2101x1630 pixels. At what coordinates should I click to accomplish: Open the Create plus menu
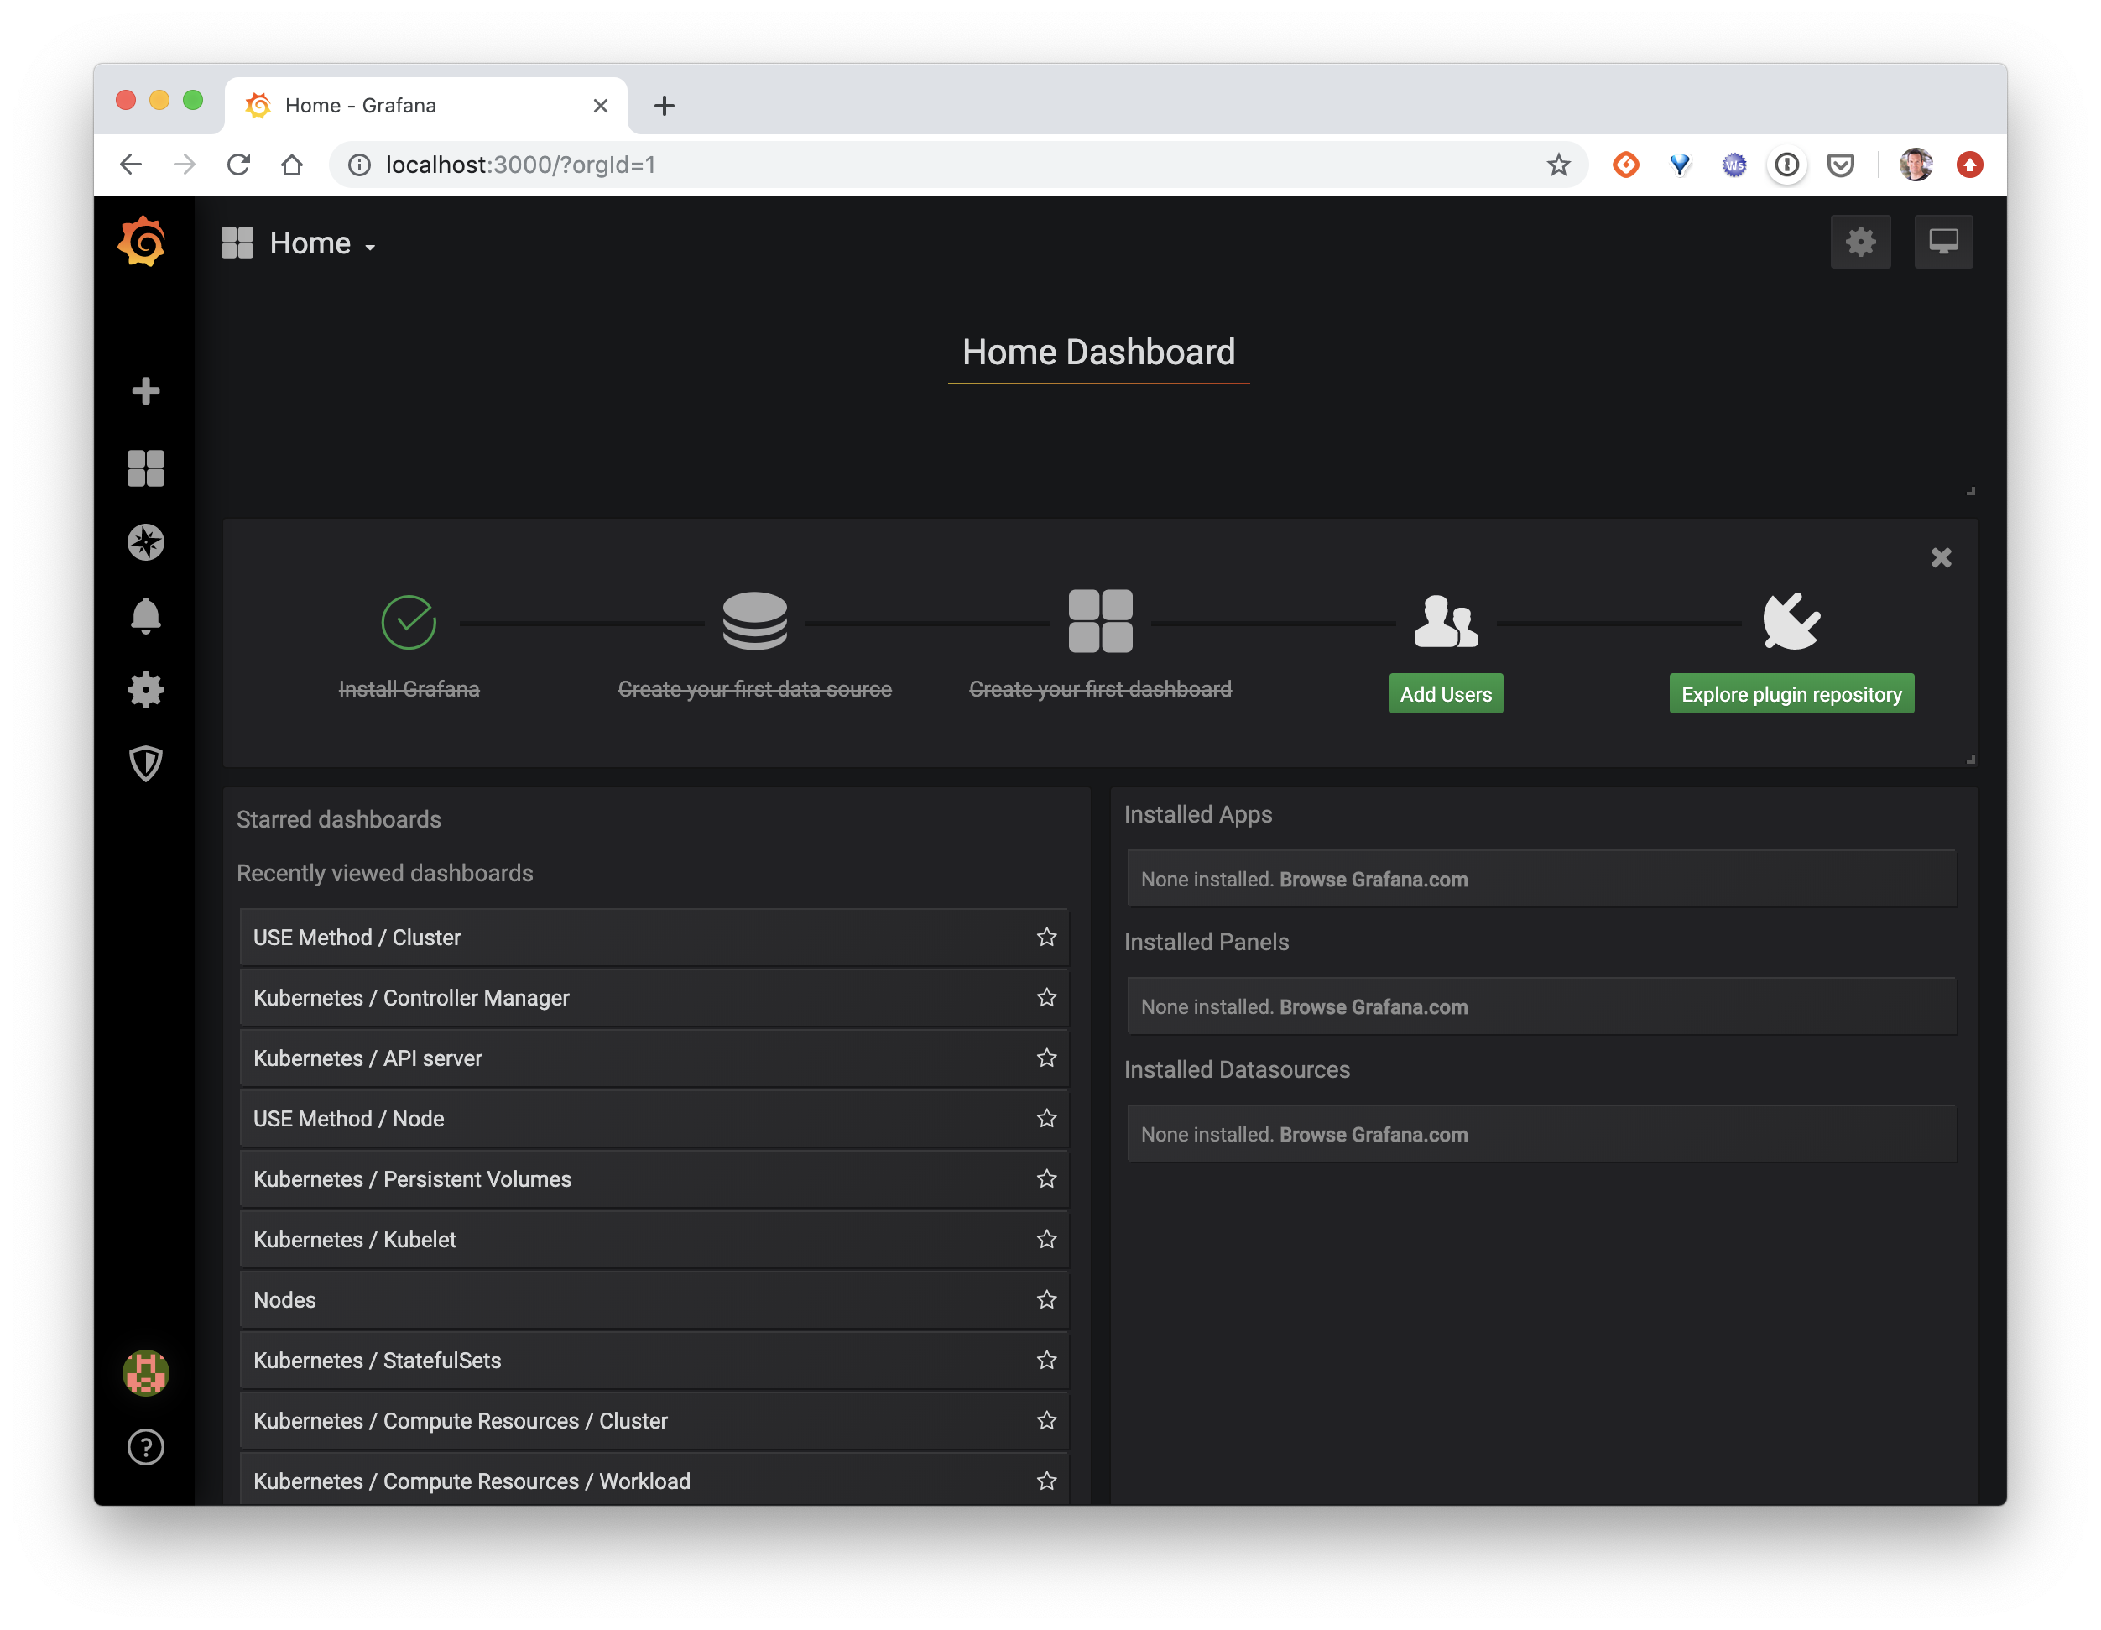[145, 390]
